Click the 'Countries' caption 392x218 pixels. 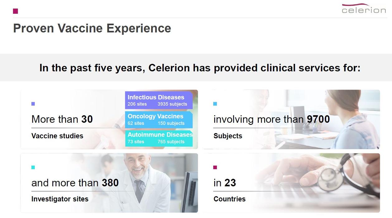pos(229,199)
